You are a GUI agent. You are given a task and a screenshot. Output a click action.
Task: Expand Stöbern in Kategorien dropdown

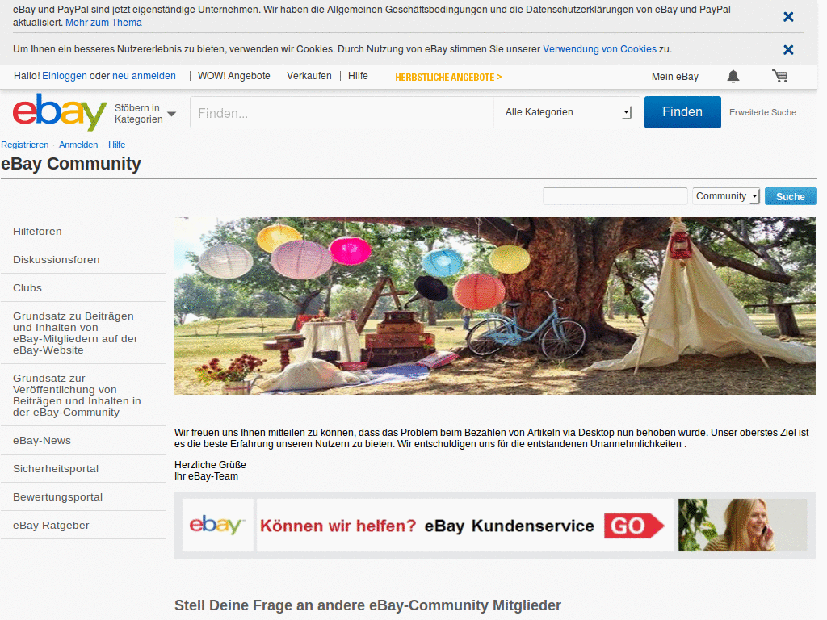click(145, 113)
